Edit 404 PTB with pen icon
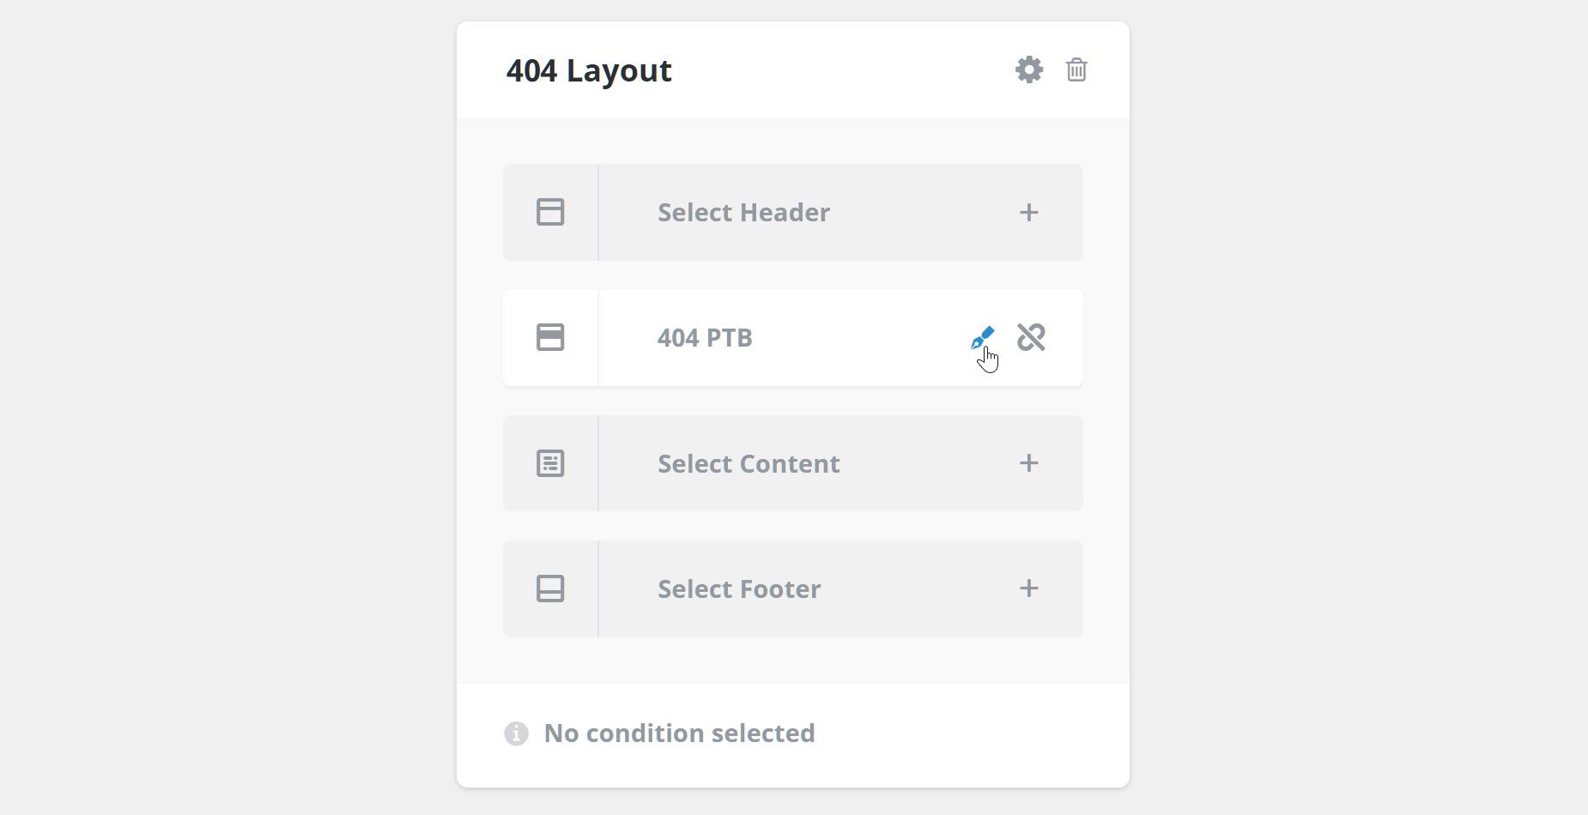 click(x=983, y=337)
